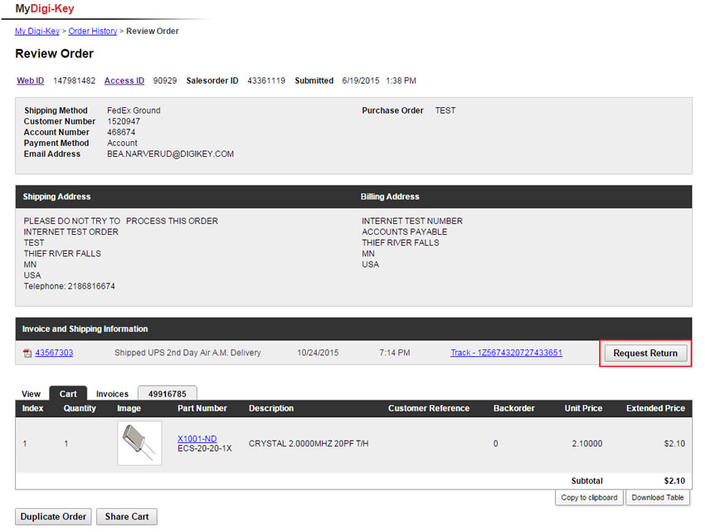This screenshot has height=532, width=705.
Task: Click the Access ID link
Action: click(124, 81)
